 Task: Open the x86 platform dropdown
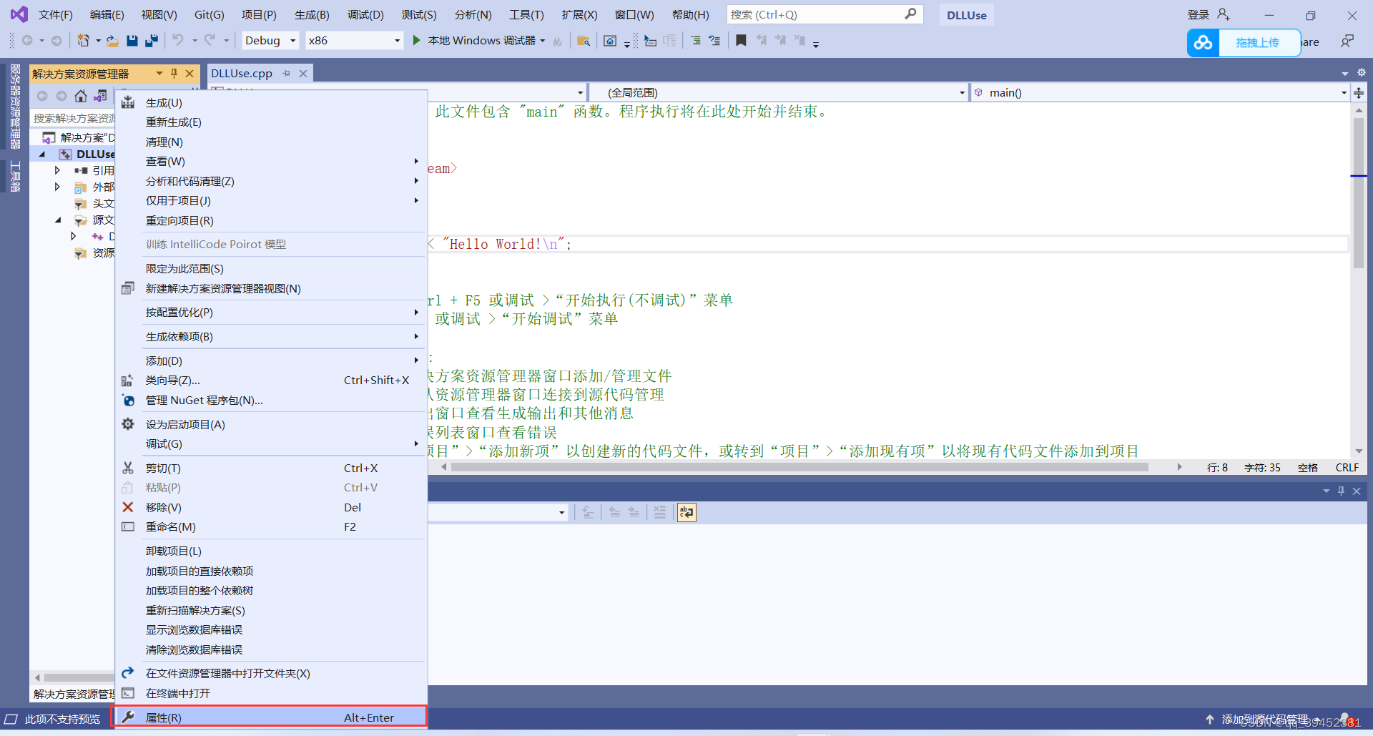[354, 41]
